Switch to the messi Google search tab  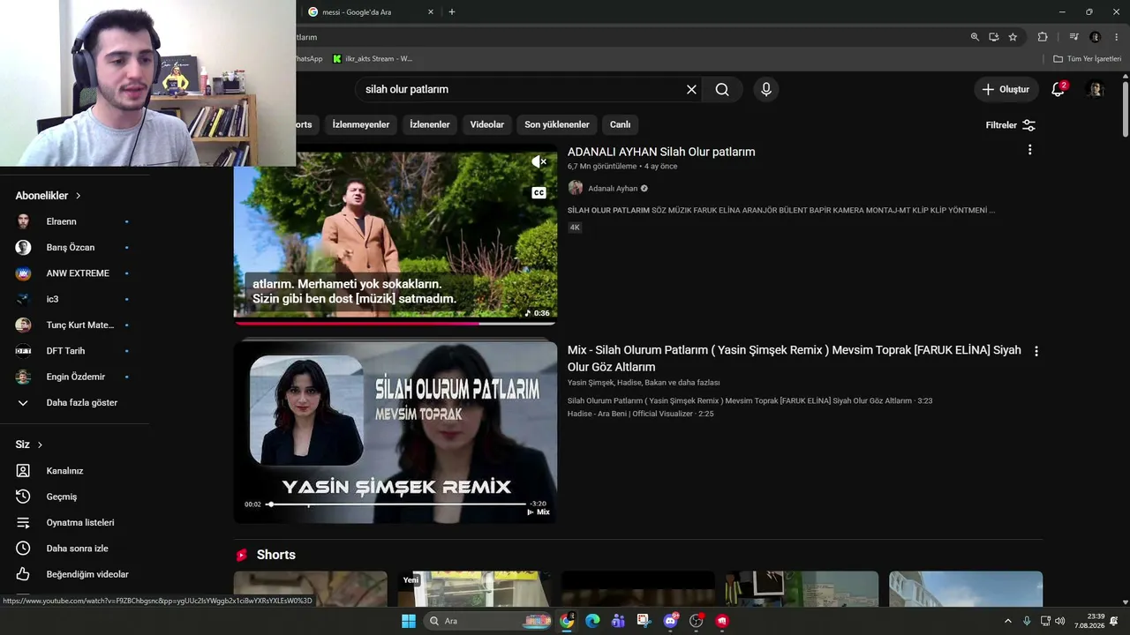366,12
